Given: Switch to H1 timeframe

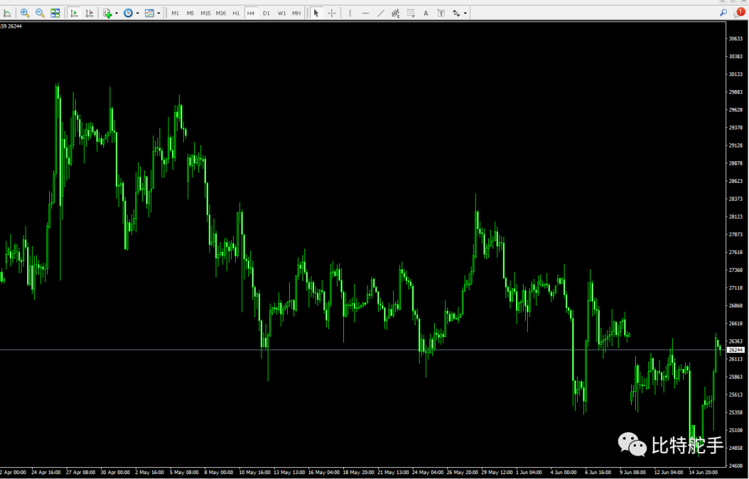Looking at the screenshot, I should click(x=236, y=13).
